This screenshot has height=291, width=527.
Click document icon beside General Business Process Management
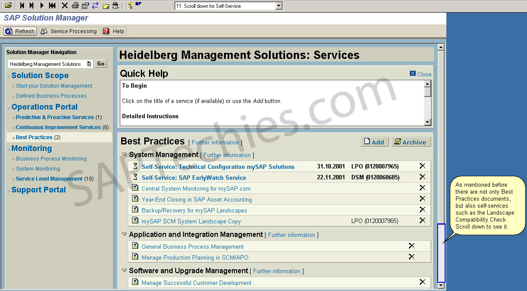[135, 246]
